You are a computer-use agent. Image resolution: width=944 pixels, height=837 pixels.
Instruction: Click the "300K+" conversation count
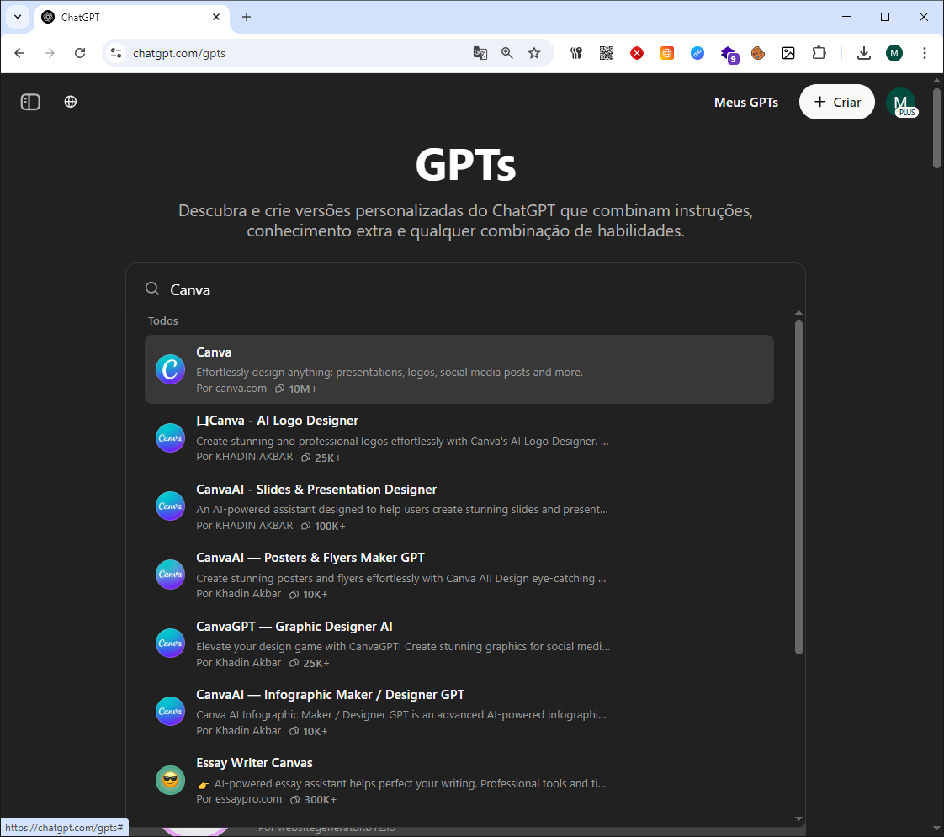click(x=321, y=800)
